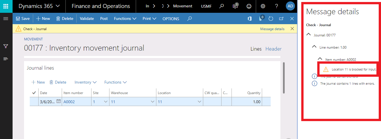Click New in the top action pane
The height and width of the screenshot is (139, 381).
[x=43, y=18]
